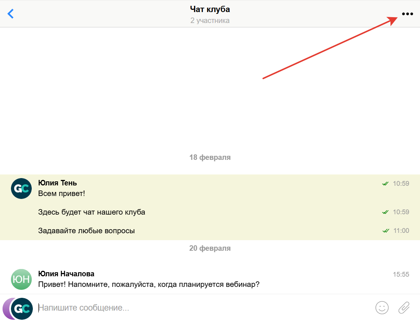420x323 pixels.
Task: Open the "2 участника" participants list
Action: click(210, 20)
